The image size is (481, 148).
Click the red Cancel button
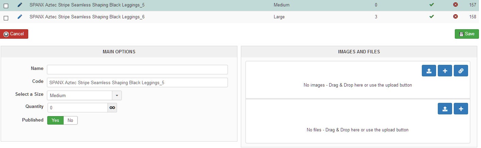(14, 34)
